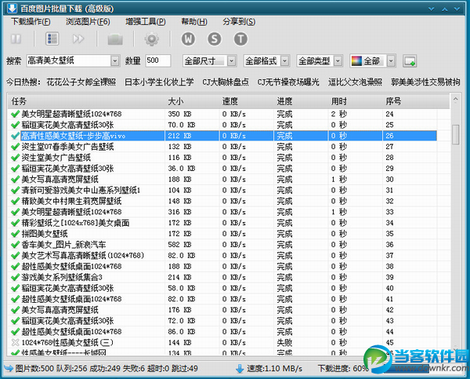Click the round T toolbar icon
Screen dimensions: 470x379
tap(240, 38)
